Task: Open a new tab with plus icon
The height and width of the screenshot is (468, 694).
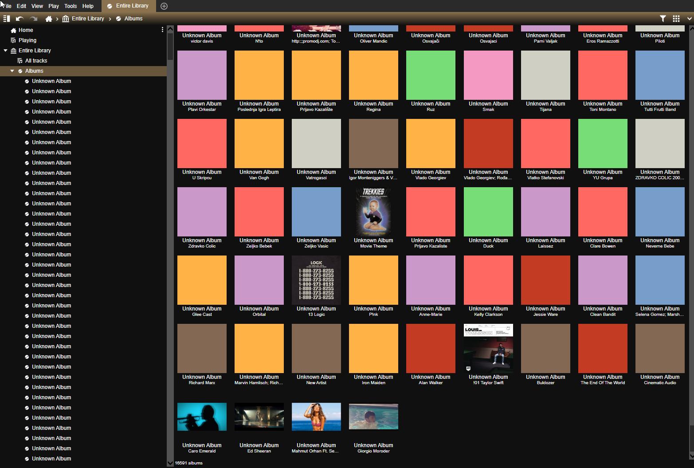Action: click(x=164, y=6)
